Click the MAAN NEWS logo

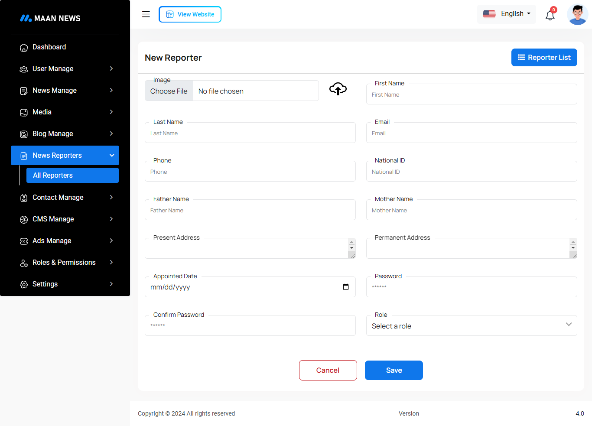pyautogui.click(x=50, y=18)
